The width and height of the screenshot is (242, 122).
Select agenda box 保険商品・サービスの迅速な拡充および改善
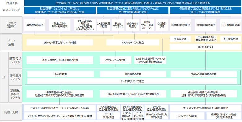[x=60, y=10]
